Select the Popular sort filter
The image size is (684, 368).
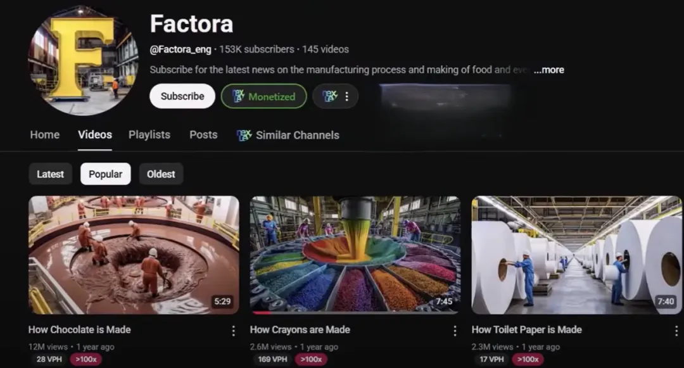tap(105, 174)
